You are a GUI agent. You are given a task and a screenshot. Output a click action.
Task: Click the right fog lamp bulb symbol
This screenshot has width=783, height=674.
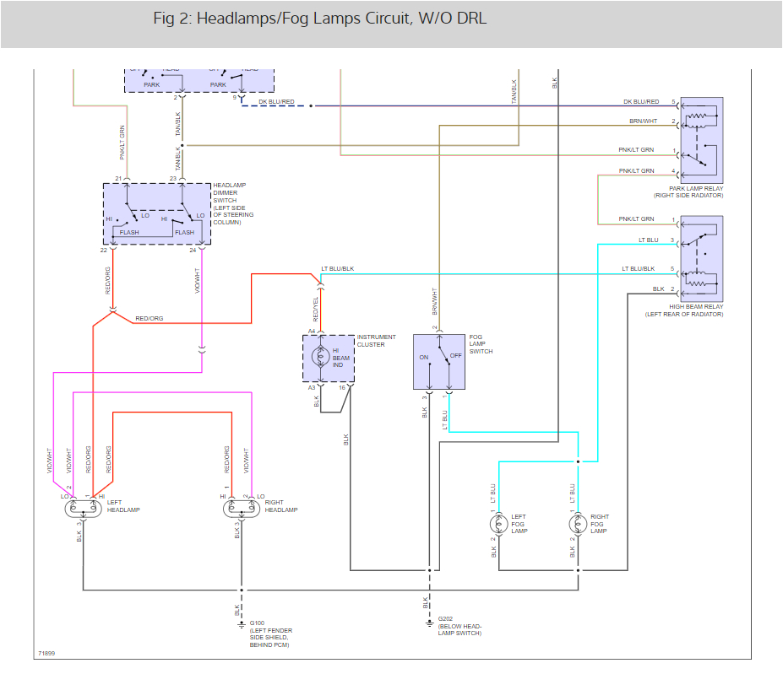coord(578,525)
